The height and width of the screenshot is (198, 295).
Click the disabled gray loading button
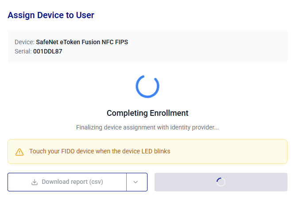pos(221,182)
